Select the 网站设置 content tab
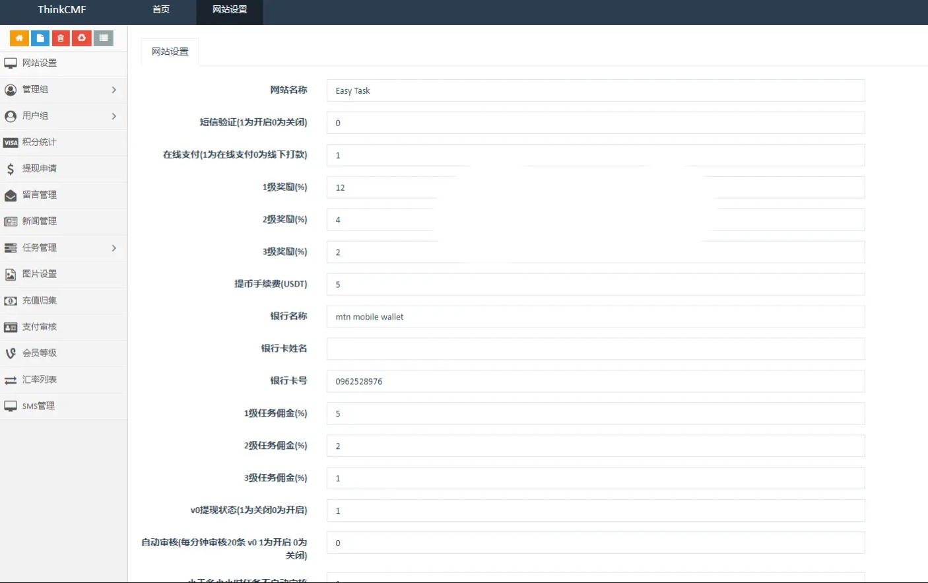928x583 pixels. point(170,51)
